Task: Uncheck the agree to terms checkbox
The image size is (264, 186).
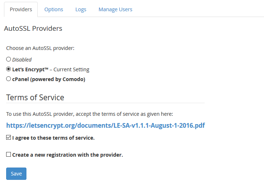Action: 9,138
